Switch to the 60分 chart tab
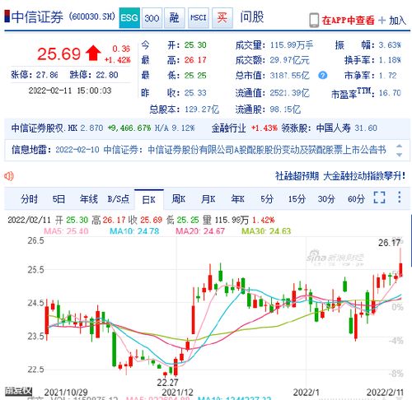This screenshot has width=412, height=400. point(356,199)
